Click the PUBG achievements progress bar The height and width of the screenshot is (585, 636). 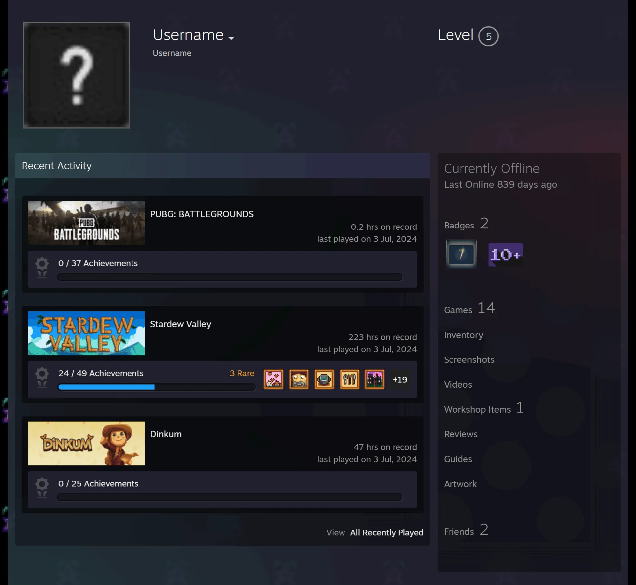point(230,277)
